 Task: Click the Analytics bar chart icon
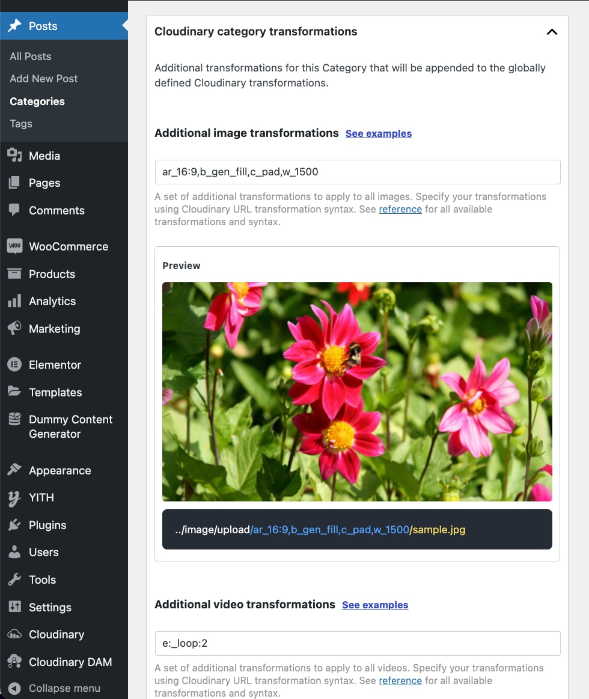14,301
